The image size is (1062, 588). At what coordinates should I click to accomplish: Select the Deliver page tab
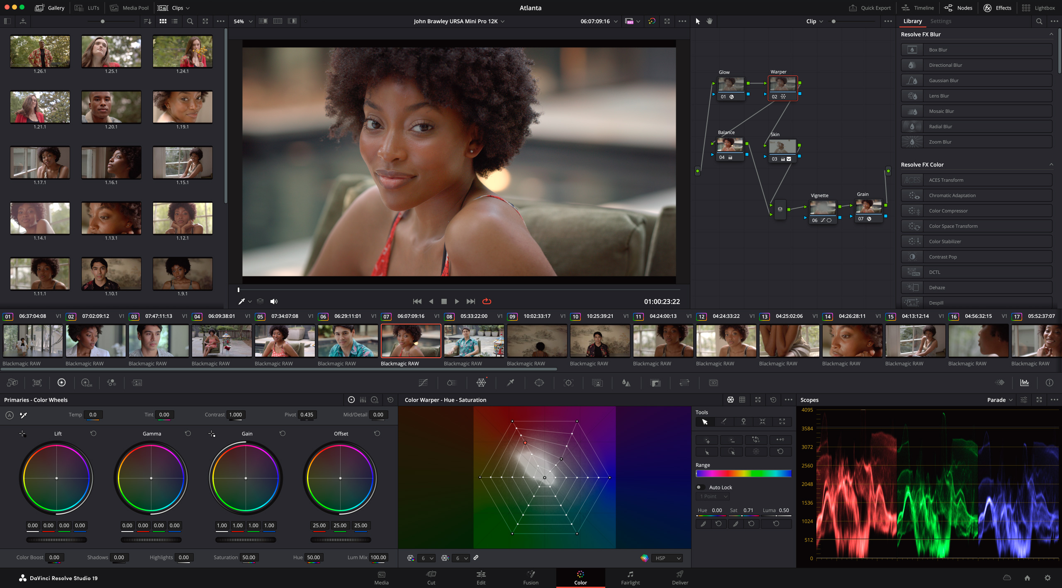tap(680, 577)
